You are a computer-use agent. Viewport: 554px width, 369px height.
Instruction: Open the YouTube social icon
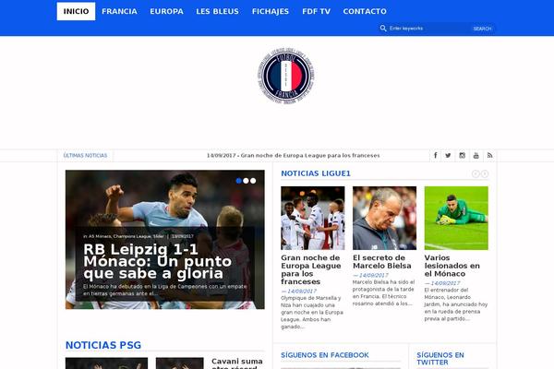tap(476, 155)
